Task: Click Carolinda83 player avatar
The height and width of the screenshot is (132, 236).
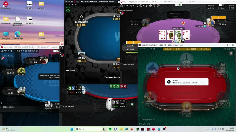Action: [21, 90]
